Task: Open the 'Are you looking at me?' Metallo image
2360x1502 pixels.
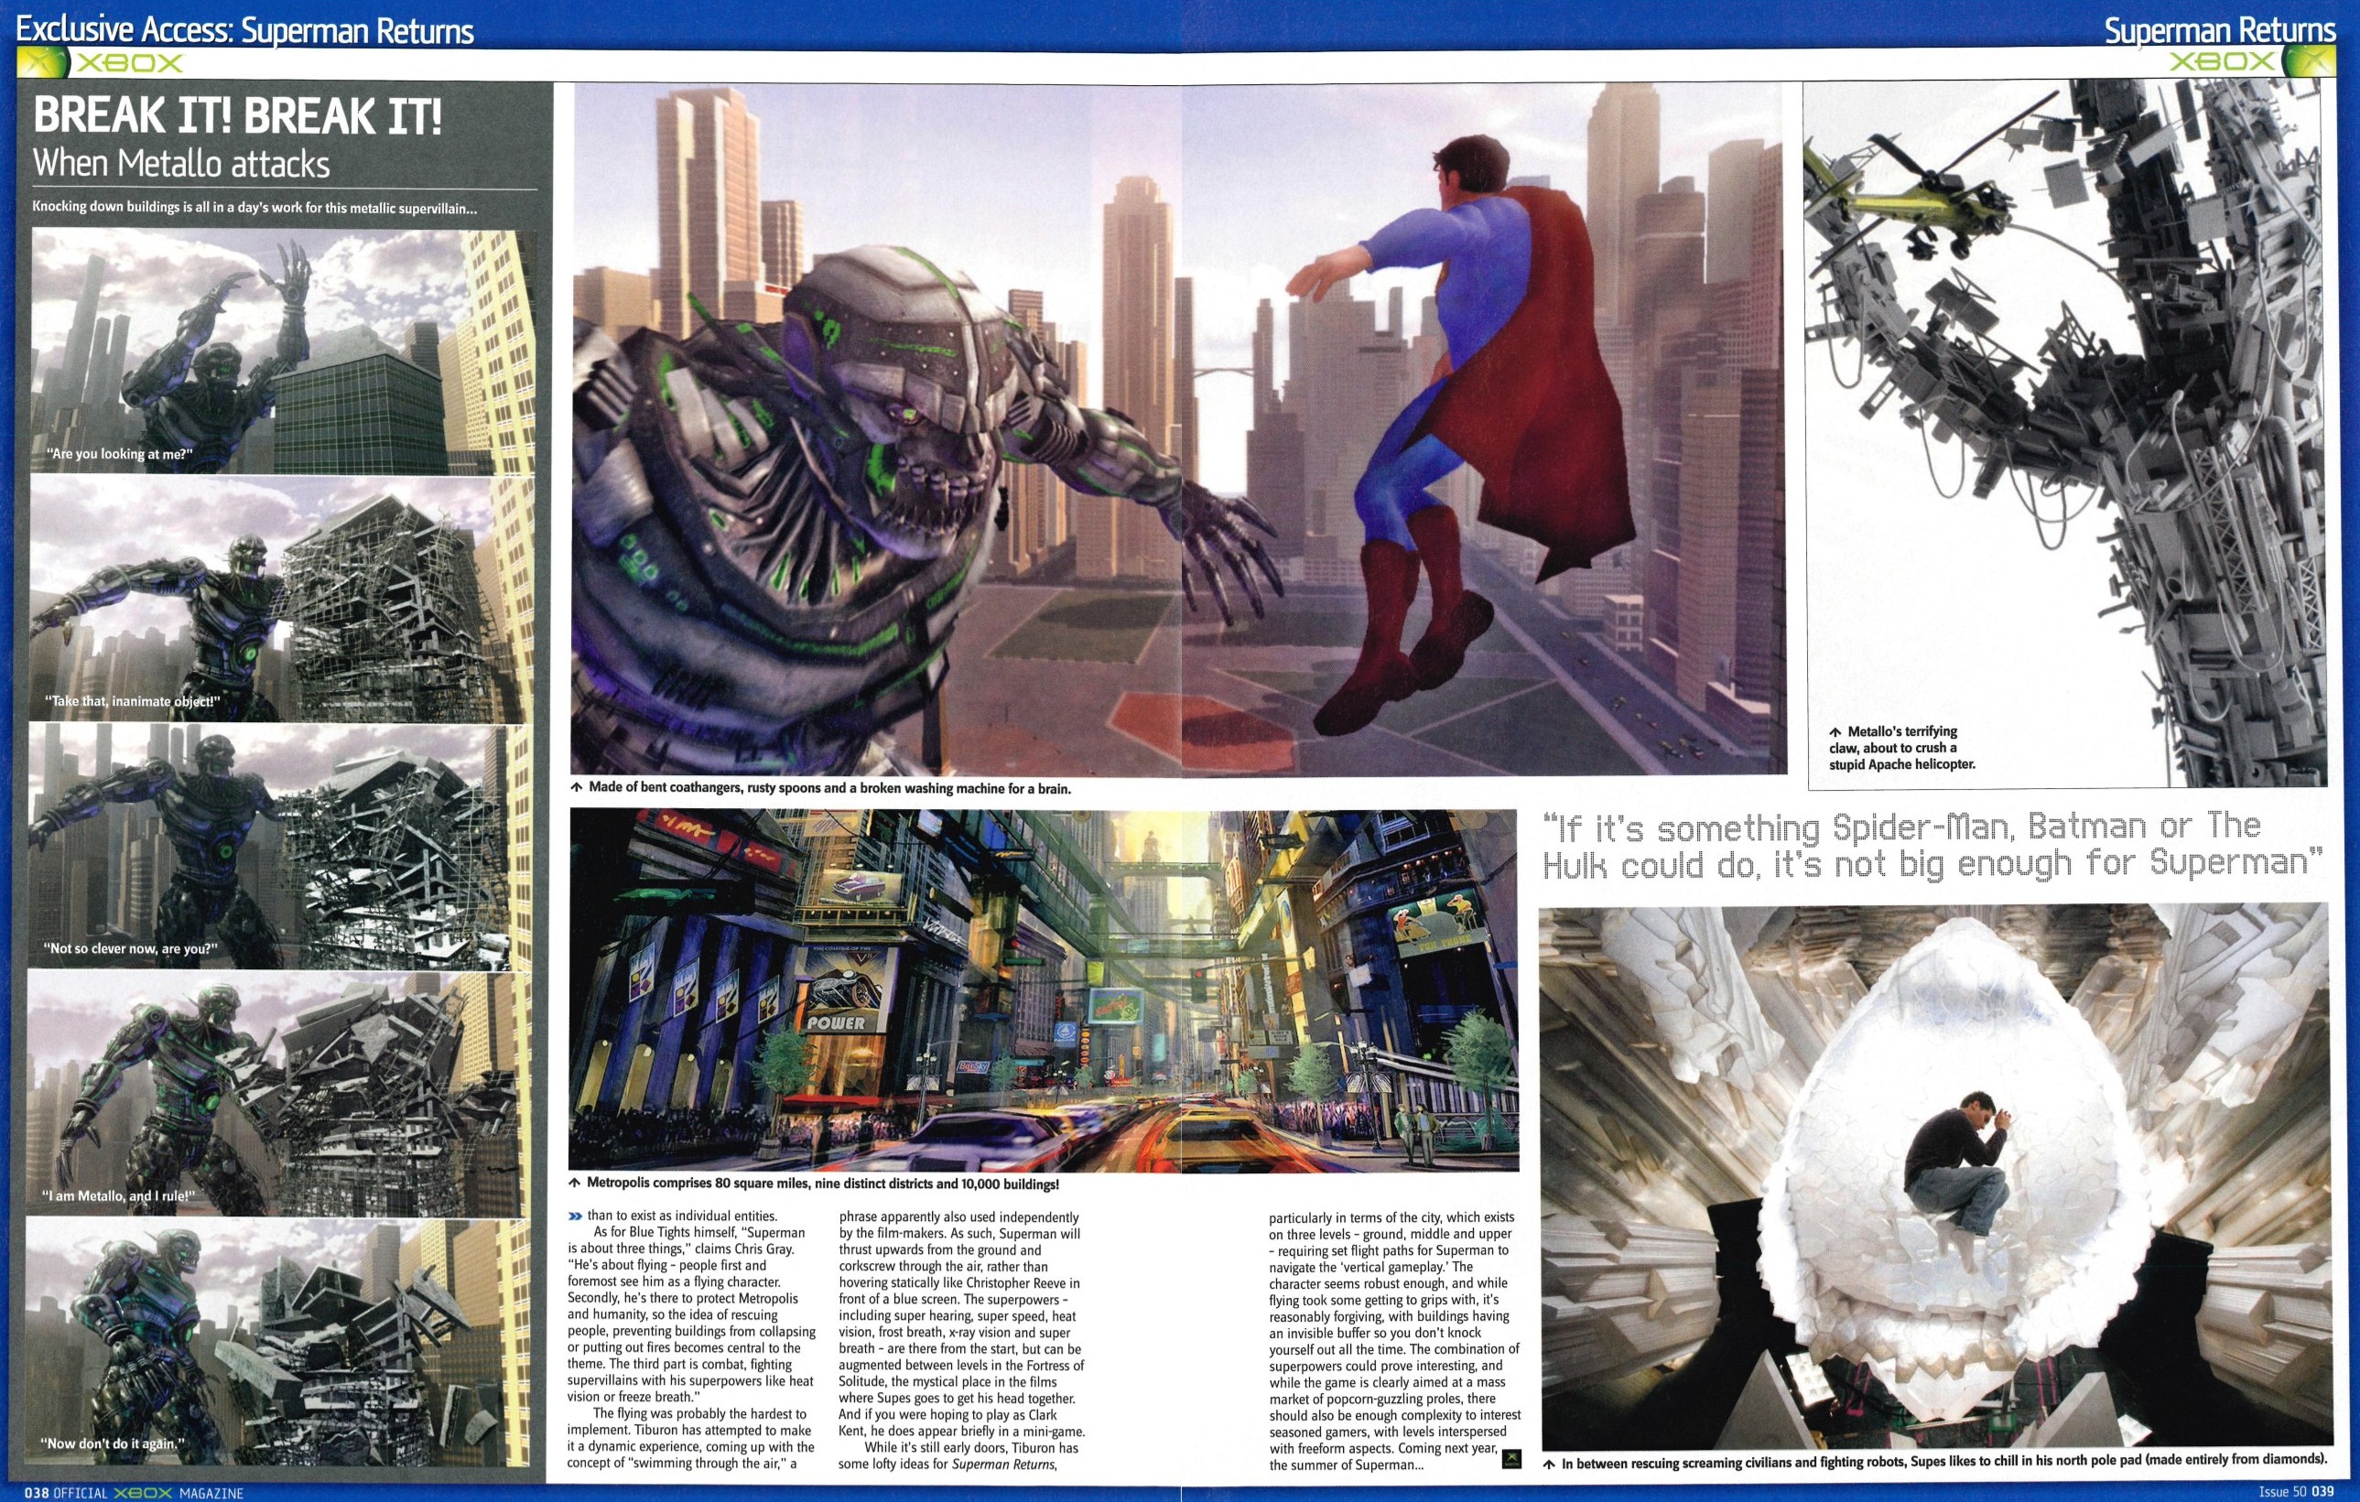Action: pyautogui.click(x=282, y=351)
